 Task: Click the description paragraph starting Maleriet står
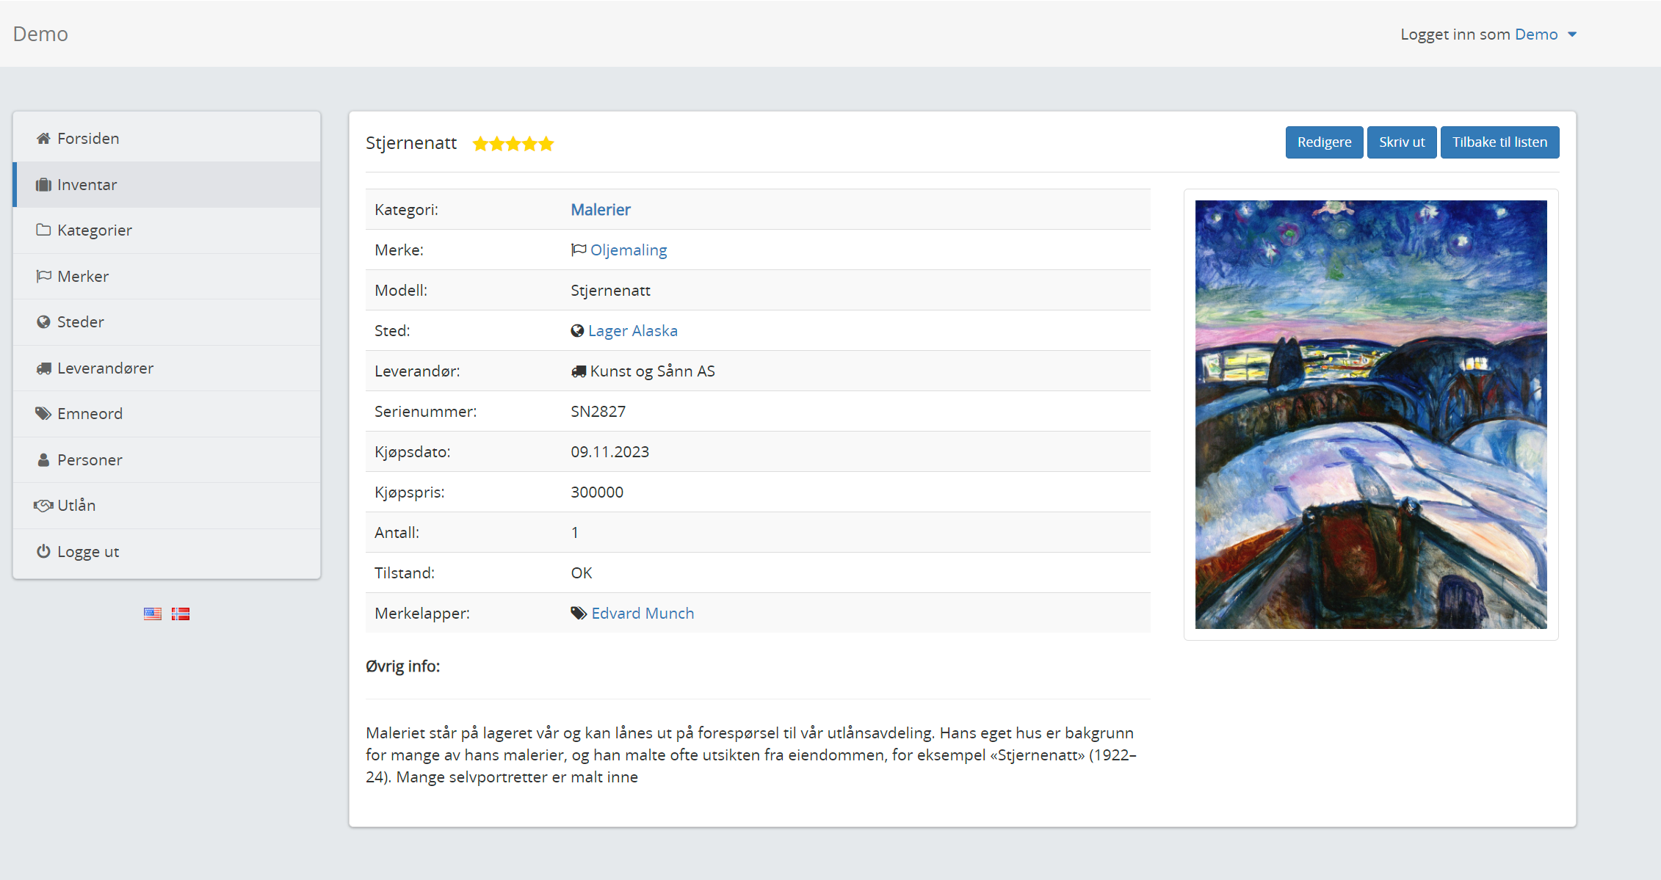[x=751, y=755]
